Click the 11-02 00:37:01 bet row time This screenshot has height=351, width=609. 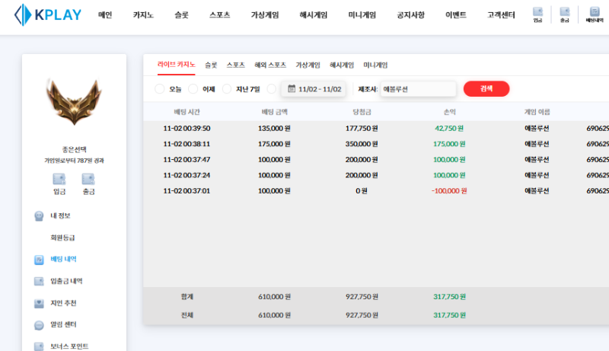pyautogui.click(x=187, y=190)
